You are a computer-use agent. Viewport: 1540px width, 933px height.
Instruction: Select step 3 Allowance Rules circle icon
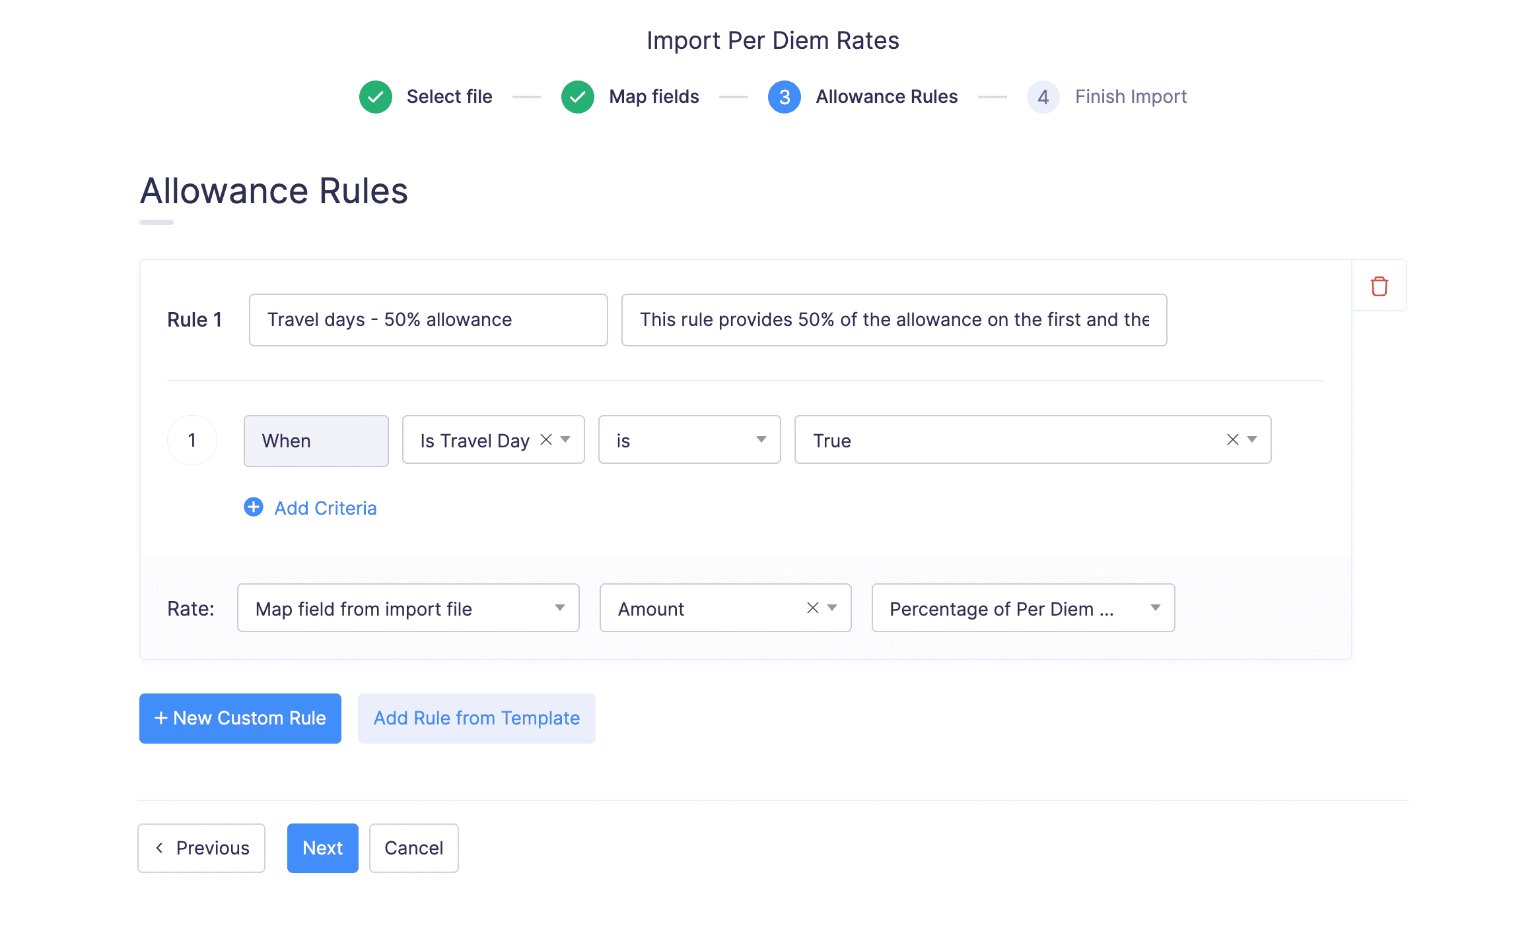point(784,96)
